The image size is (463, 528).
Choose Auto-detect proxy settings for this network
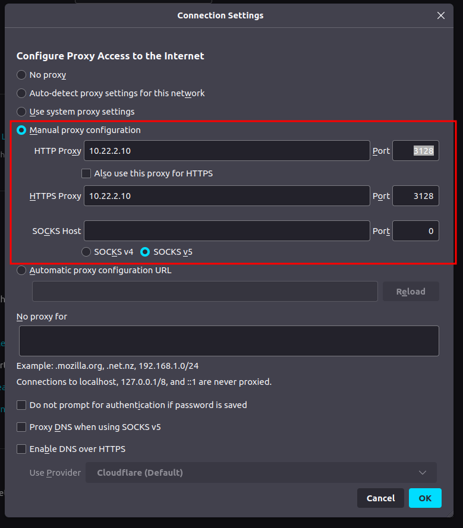pyautogui.click(x=21, y=93)
